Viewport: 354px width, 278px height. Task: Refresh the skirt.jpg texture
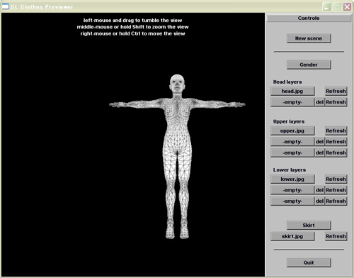pos(336,236)
